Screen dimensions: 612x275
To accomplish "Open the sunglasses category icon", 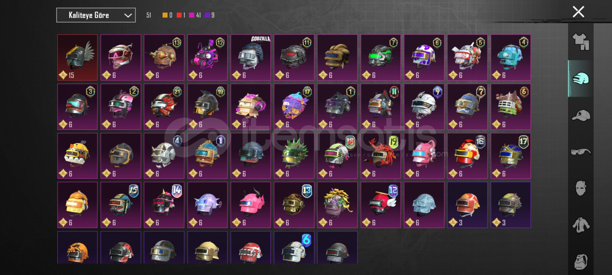I will [x=581, y=152].
